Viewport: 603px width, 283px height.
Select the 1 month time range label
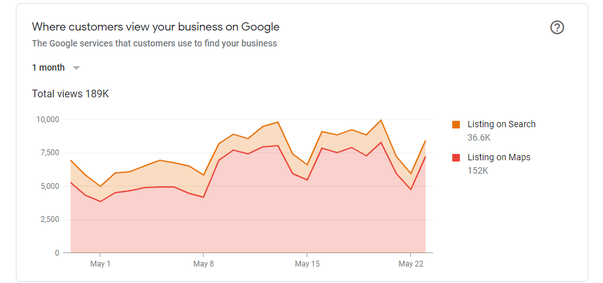[x=48, y=67]
